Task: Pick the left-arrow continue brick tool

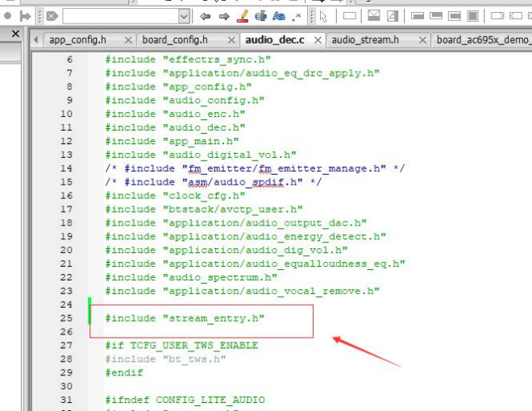Action: (x=516, y=15)
